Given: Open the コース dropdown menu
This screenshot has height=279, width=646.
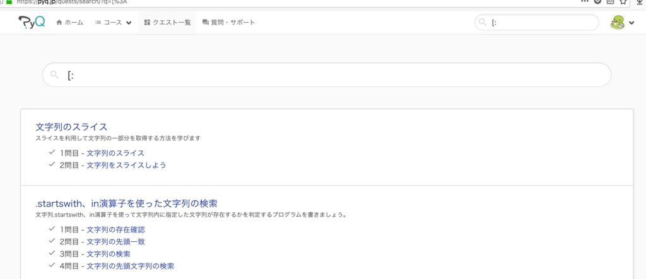Looking at the screenshot, I should pyautogui.click(x=114, y=23).
